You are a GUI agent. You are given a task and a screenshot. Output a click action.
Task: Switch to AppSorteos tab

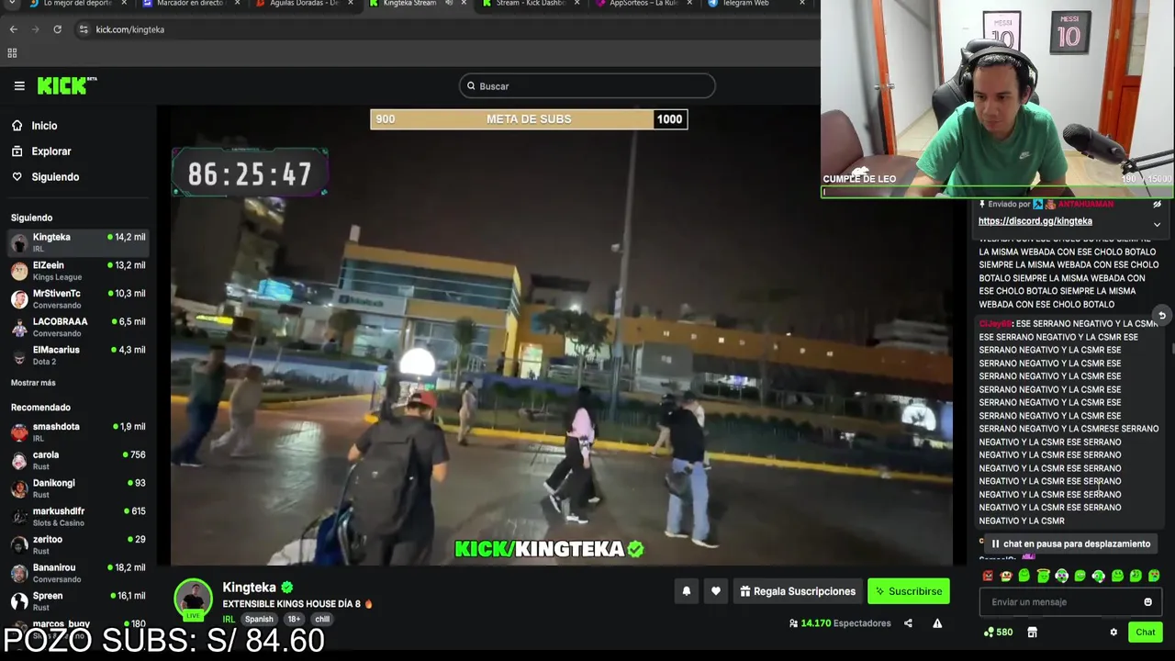pyautogui.click(x=644, y=4)
